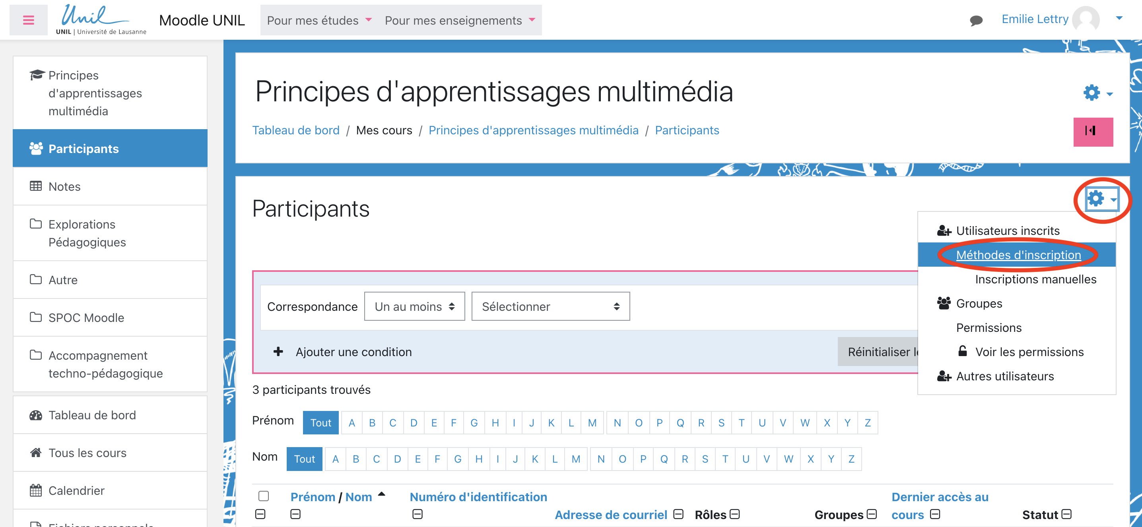Filter Prénom by letter M
Viewport: 1142px width, 527px height.
pyautogui.click(x=592, y=423)
